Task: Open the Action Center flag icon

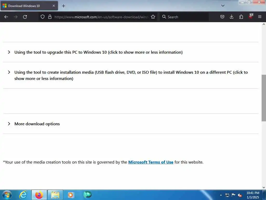Action: 234,195
